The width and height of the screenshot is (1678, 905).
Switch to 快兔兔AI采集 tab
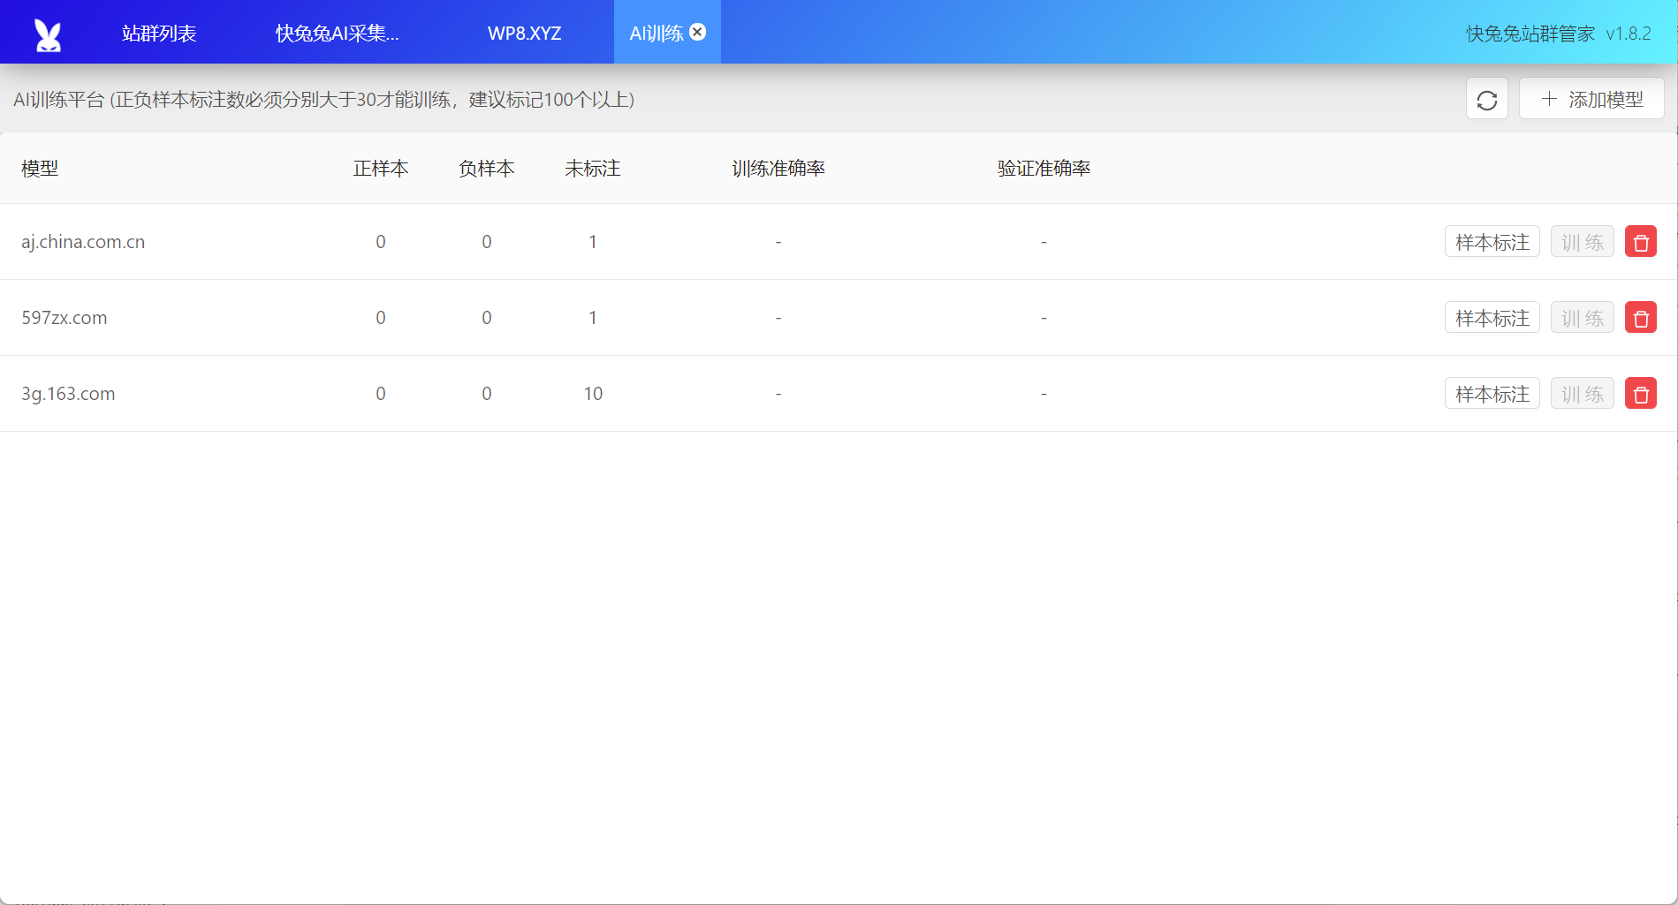338,34
